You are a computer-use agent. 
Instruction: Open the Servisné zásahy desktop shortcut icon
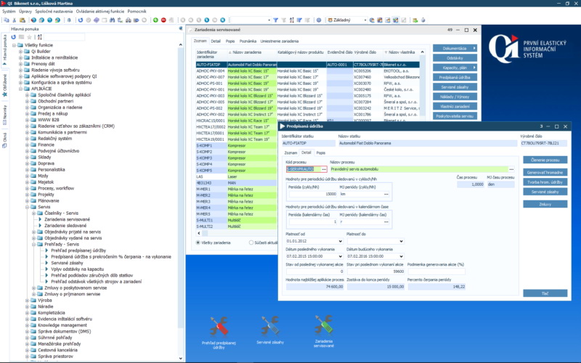click(x=270, y=330)
